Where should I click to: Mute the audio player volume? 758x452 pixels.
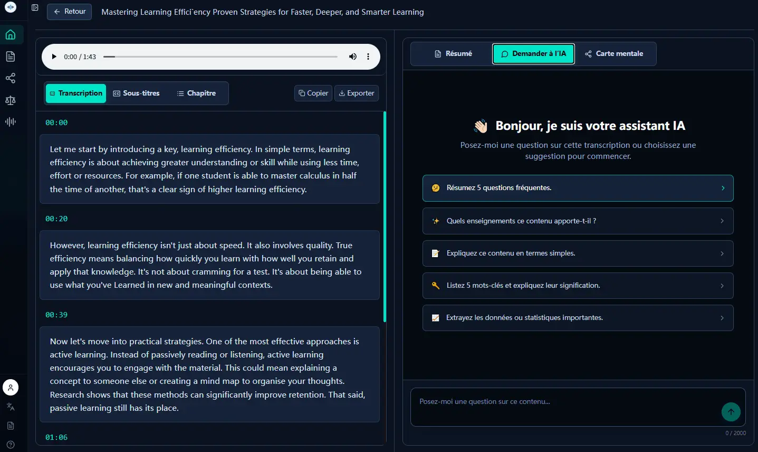tap(353, 56)
